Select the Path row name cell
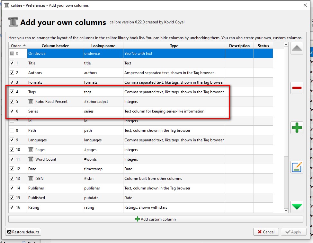Screen dimensions: 313x243 55,130
